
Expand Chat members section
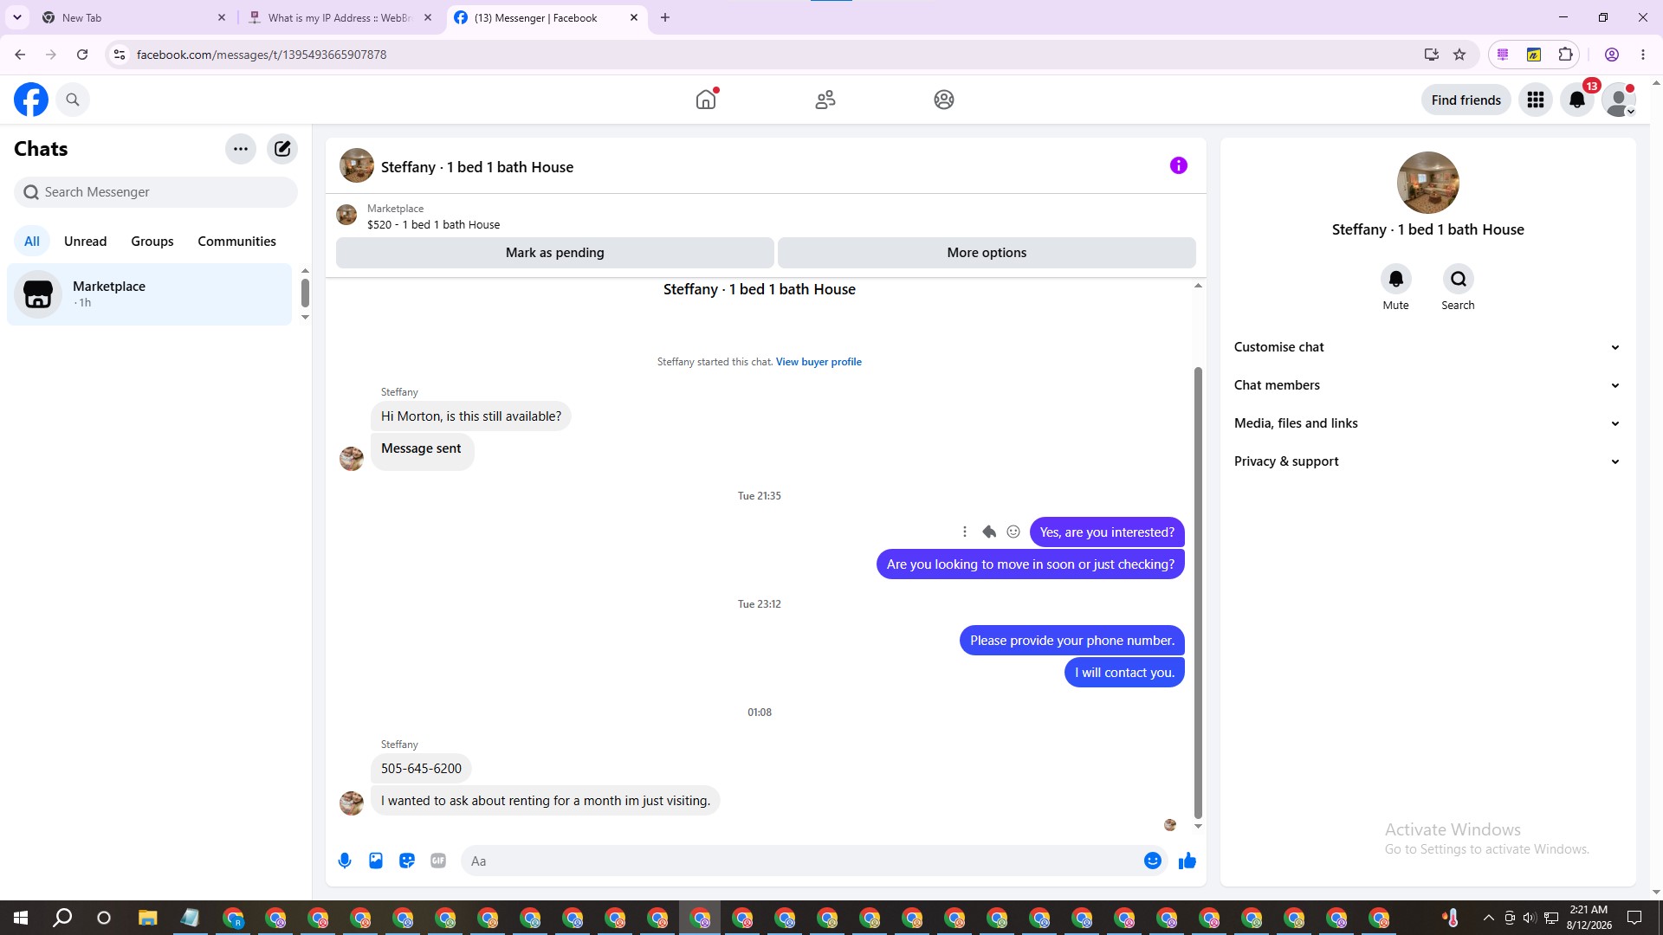coord(1427,385)
